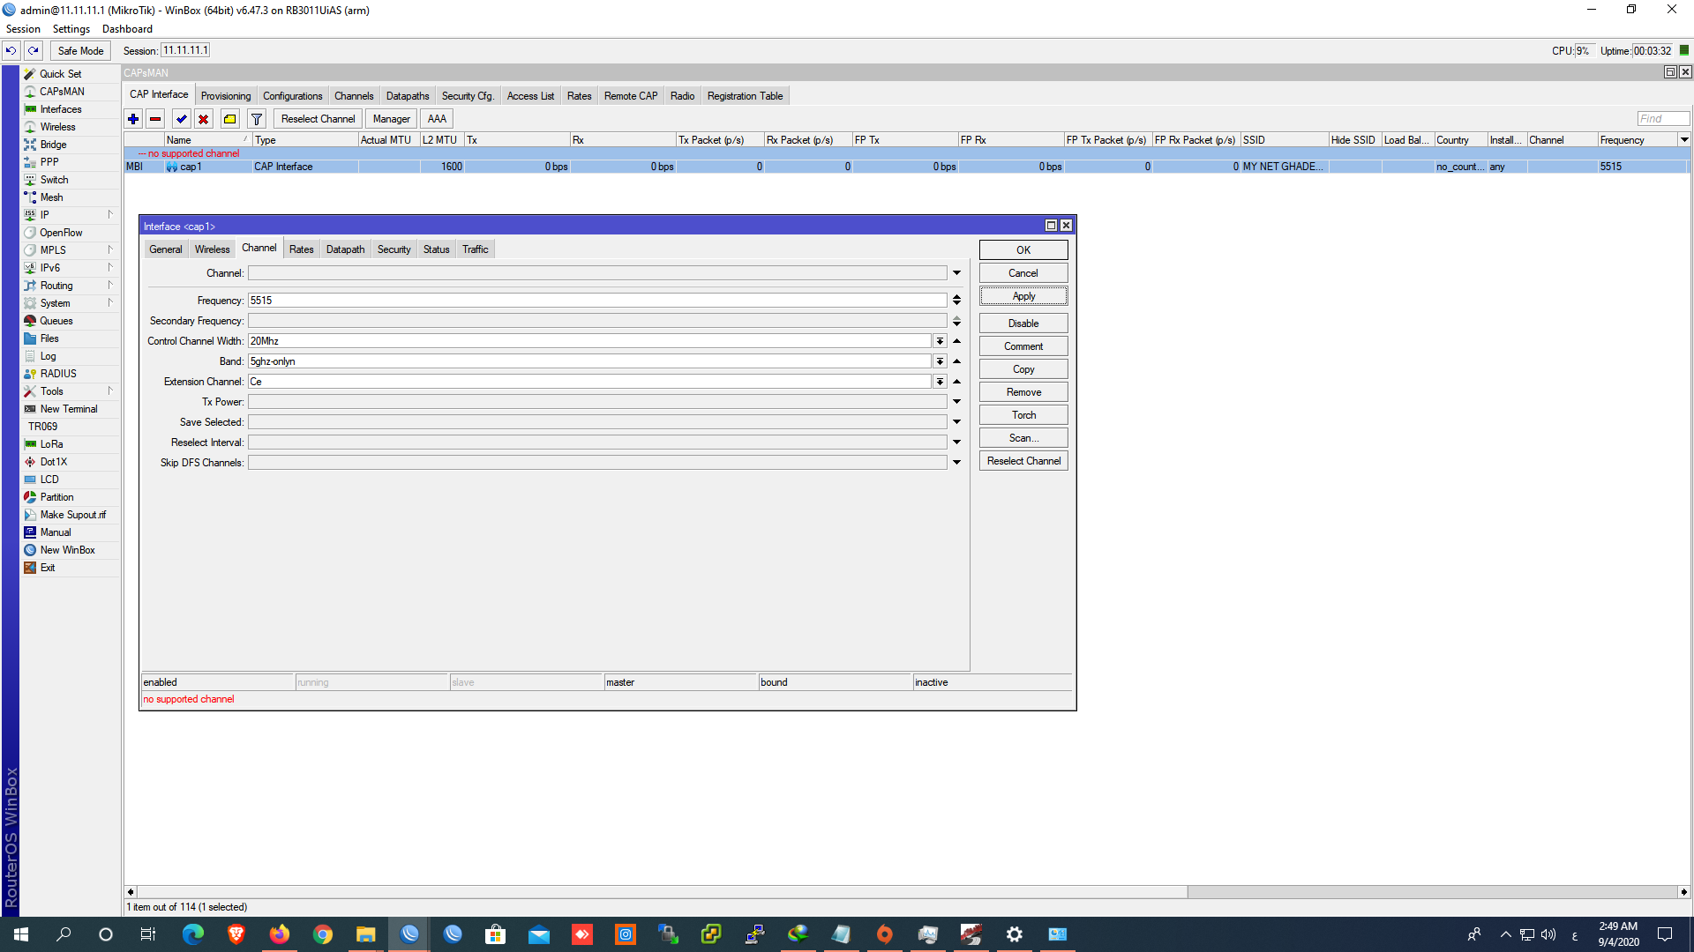Expand the Channel selection dropdown

tap(956, 272)
